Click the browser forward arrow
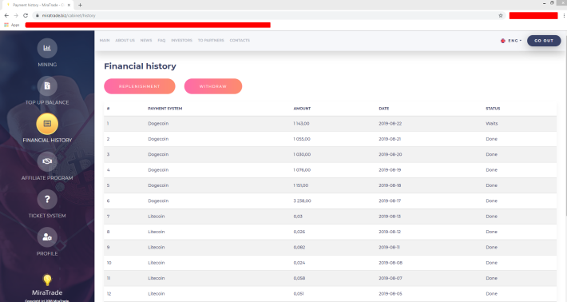This screenshot has width=567, height=302. 16,15
